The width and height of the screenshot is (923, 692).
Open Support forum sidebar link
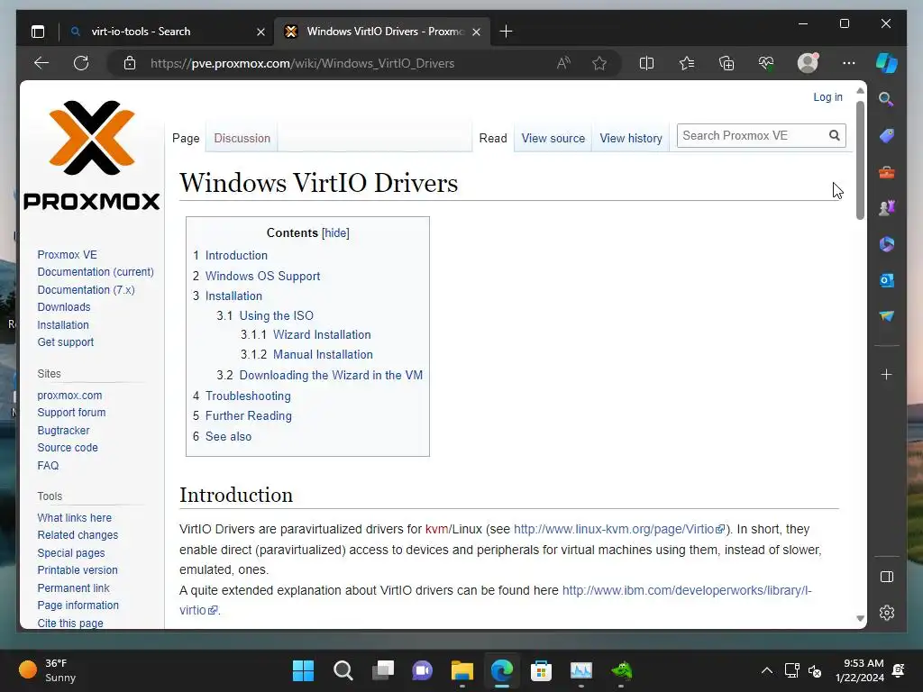point(71,413)
